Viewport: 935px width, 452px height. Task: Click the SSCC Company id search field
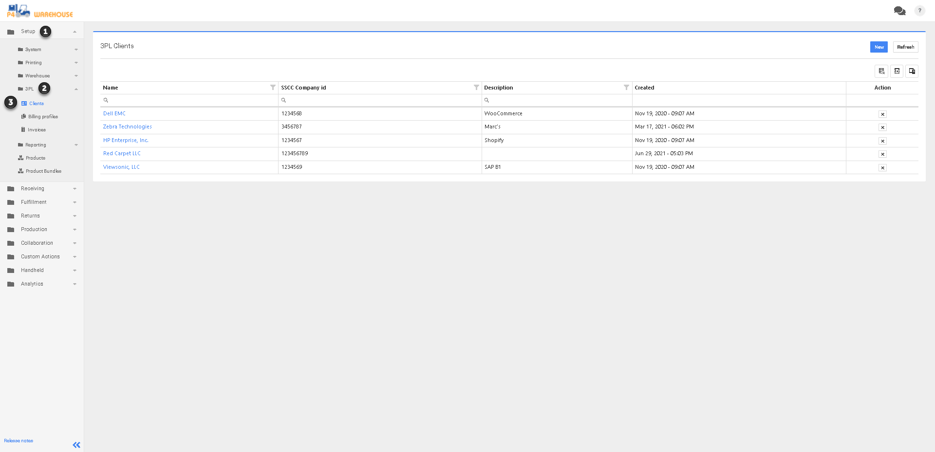[x=380, y=100]
